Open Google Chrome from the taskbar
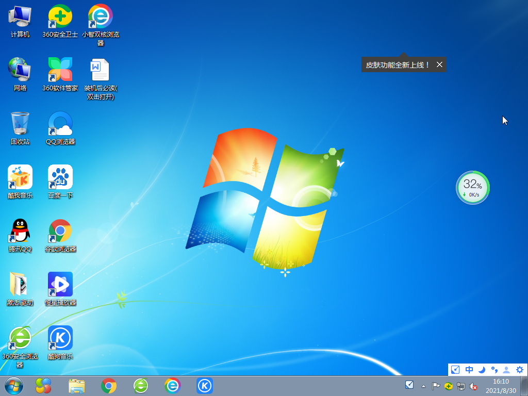This screenshot has width=528, height=396. click(x=108, y=385)
